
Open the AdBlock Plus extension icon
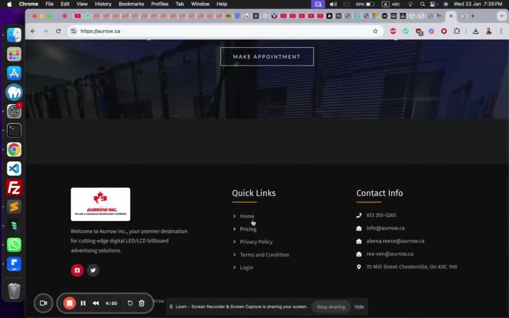point(393,31)
